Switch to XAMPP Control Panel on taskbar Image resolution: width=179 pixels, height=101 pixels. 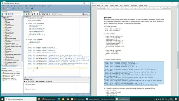coord(78,99)
